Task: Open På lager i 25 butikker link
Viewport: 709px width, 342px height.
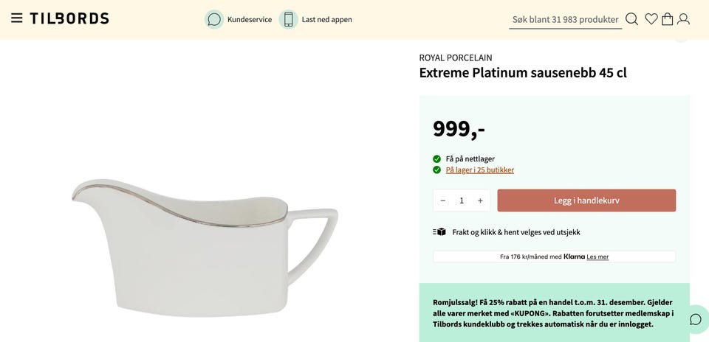Action: [x=479, y=170]
